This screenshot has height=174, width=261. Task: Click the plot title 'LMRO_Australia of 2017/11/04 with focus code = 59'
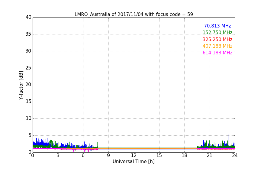pyautogui.click(x=134, y=14)
